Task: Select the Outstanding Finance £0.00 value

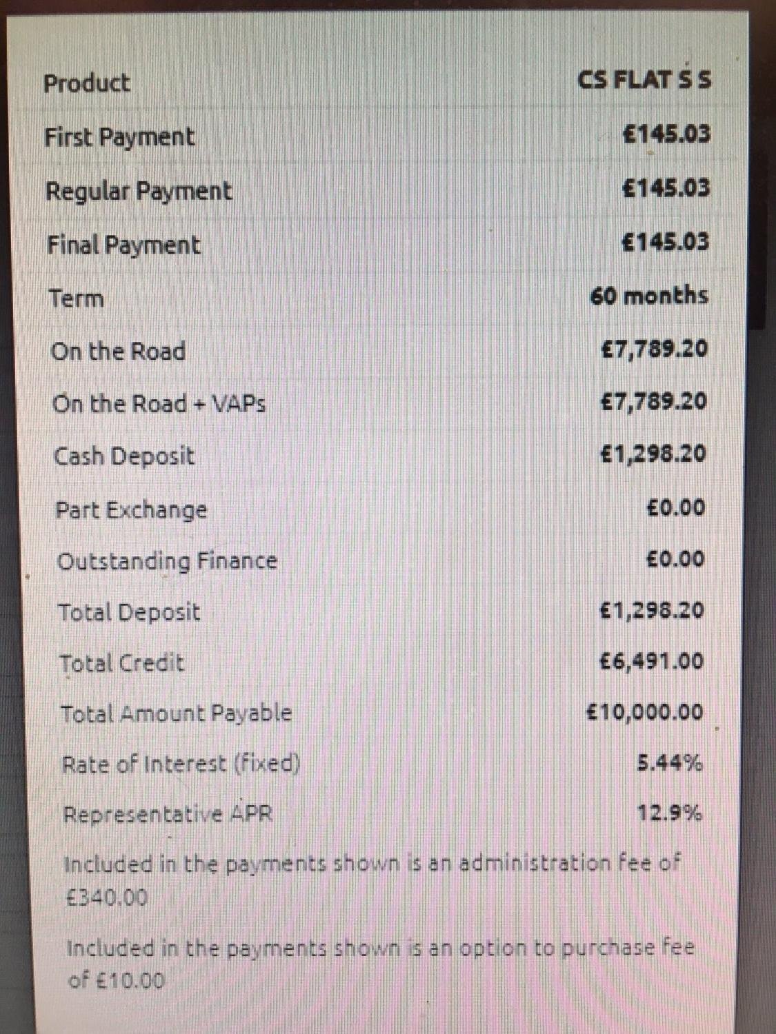Action: 676,558
